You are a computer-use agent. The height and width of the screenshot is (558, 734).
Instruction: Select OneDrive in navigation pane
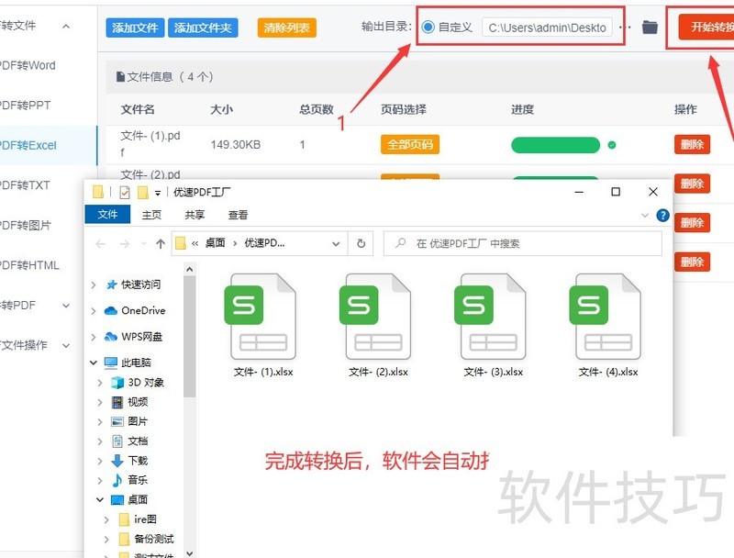pos(143,310)
